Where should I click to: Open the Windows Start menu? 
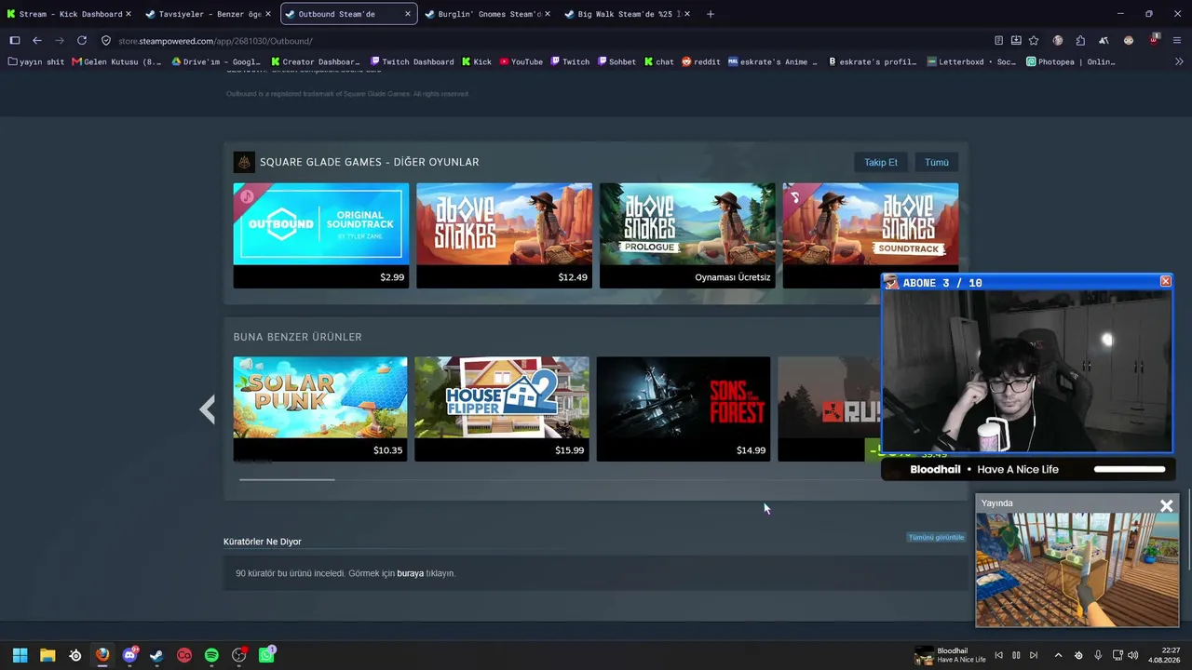[x=20, y=655]
